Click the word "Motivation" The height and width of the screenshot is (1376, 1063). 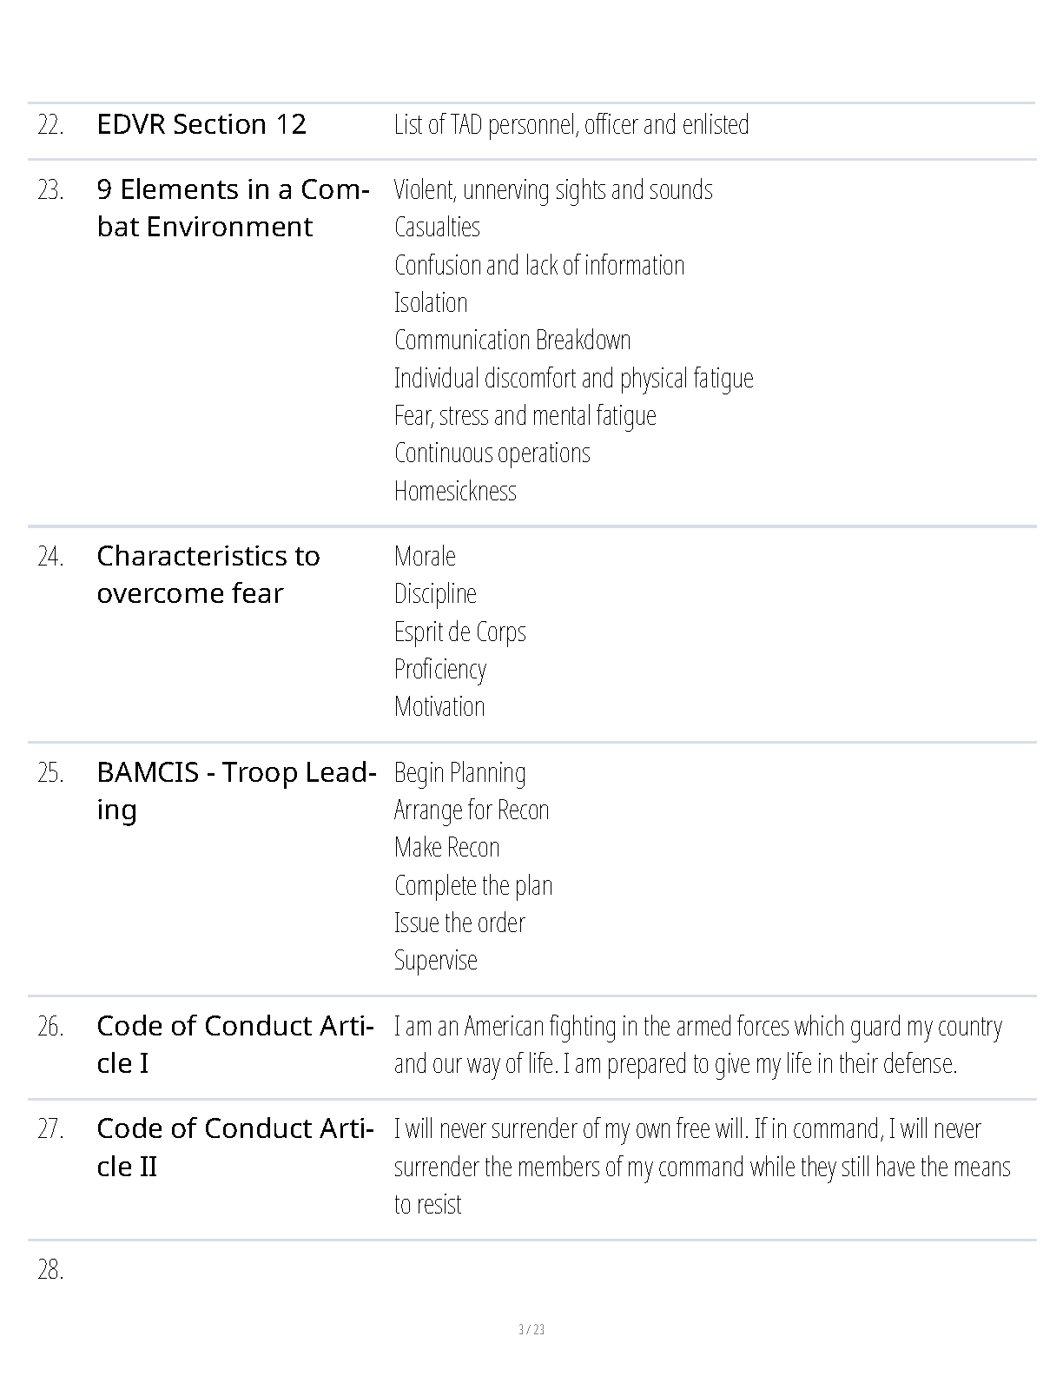click(439, 706)
